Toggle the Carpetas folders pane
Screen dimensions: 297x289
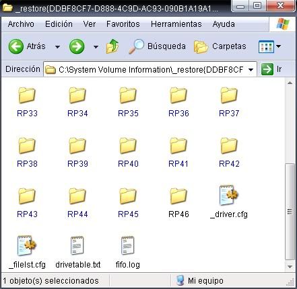(x=220, y=46)
